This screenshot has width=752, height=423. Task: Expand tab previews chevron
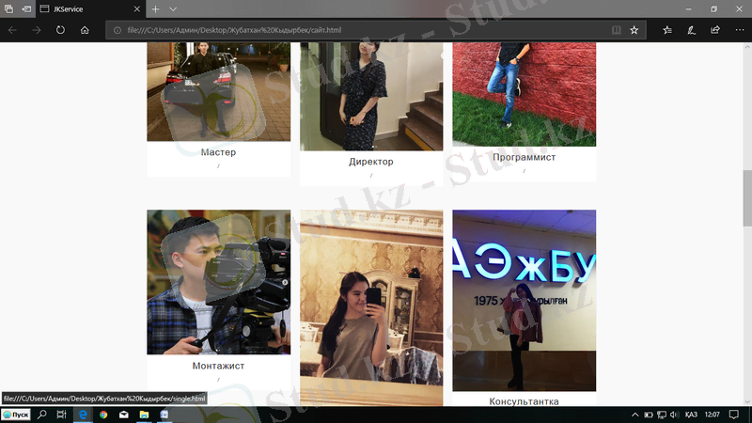click(x=173, y=9)
